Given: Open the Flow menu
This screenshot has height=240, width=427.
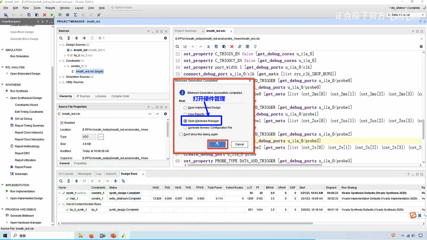Looking at the screenshot, I should [25, 8].
